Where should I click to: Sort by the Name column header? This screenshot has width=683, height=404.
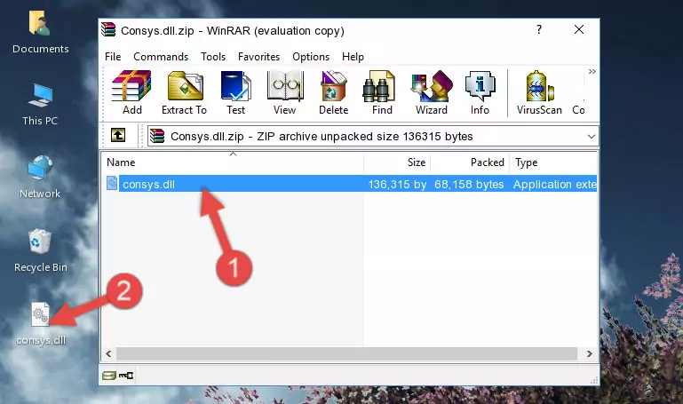233,162
